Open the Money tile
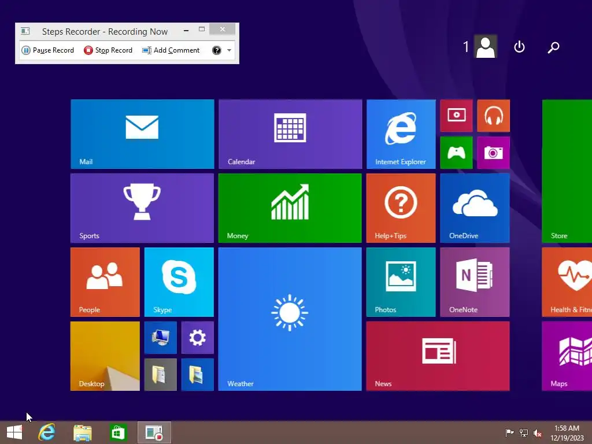 point(290,208)
